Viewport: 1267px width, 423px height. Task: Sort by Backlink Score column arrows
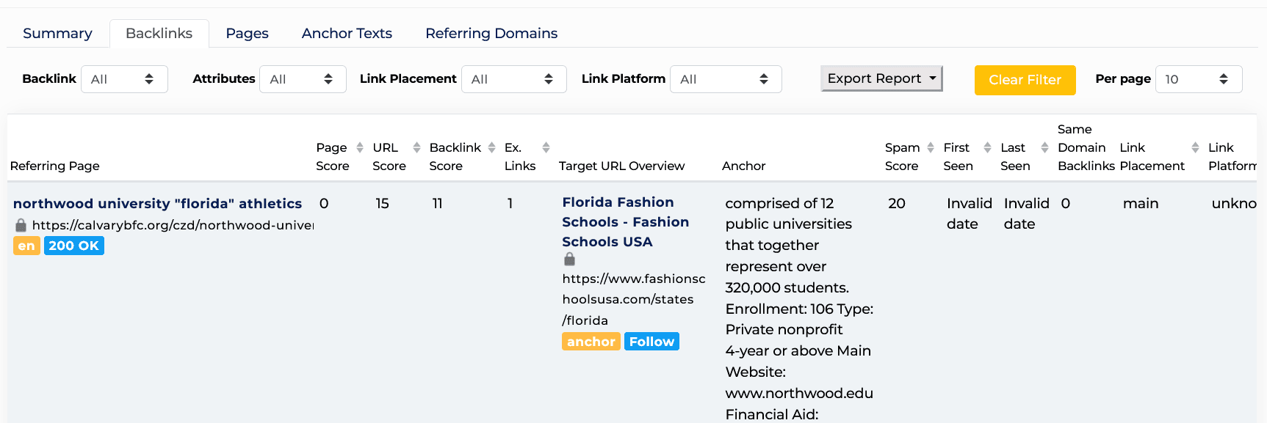click(492, 147)
